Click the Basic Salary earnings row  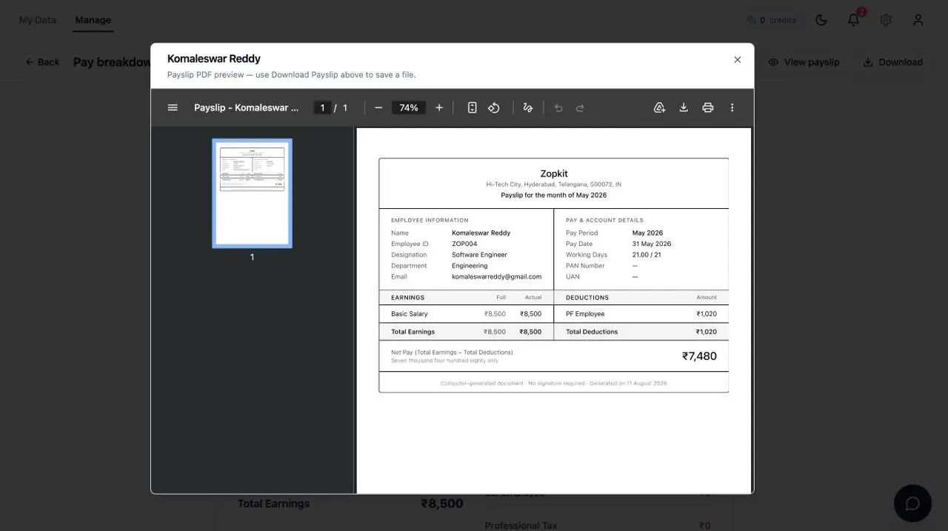tap(467, 314)
